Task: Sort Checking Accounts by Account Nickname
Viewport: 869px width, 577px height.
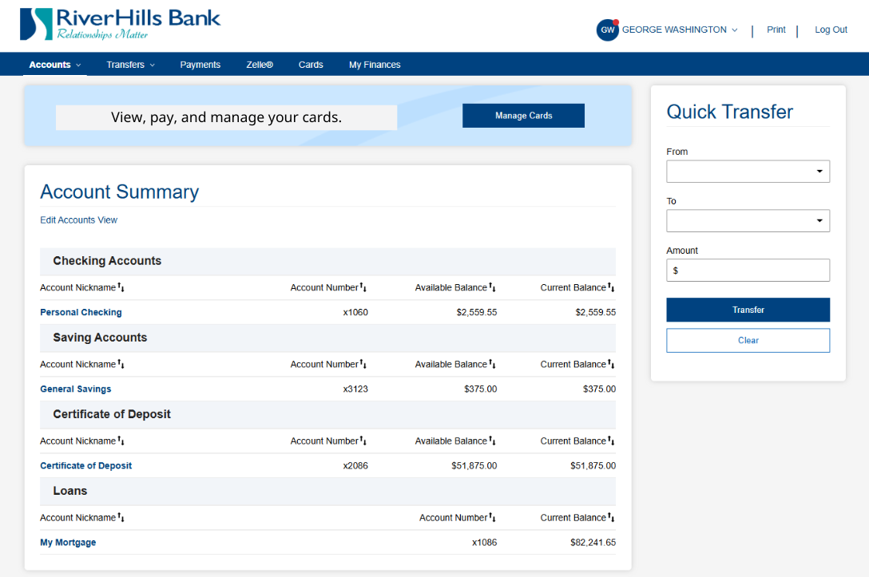Action: point(82,287)
